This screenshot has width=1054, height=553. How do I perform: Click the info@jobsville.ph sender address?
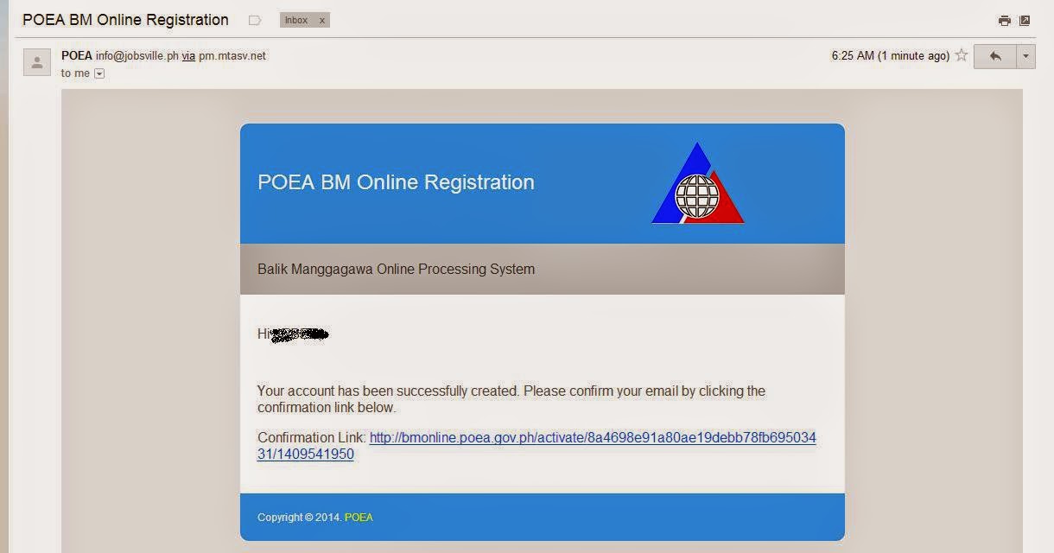(137, 55)
